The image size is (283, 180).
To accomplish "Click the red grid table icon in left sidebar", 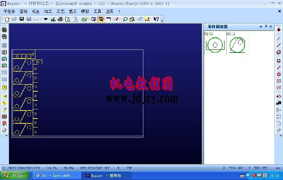I will point(4,117).
